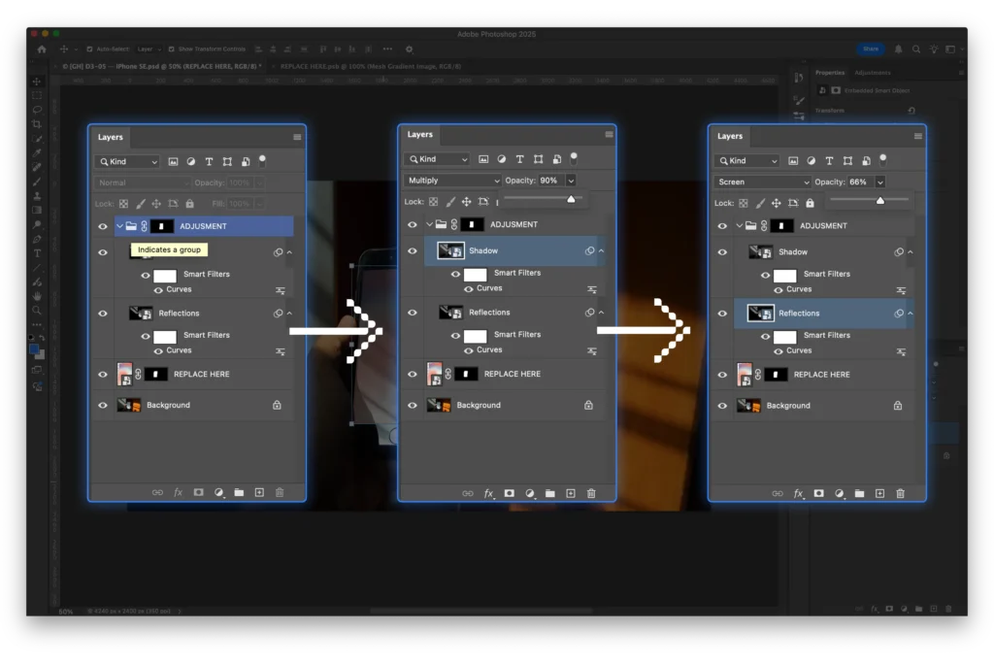Open the Kind filter dropdown in the Screen Layers panel

[x=746, y=161]
